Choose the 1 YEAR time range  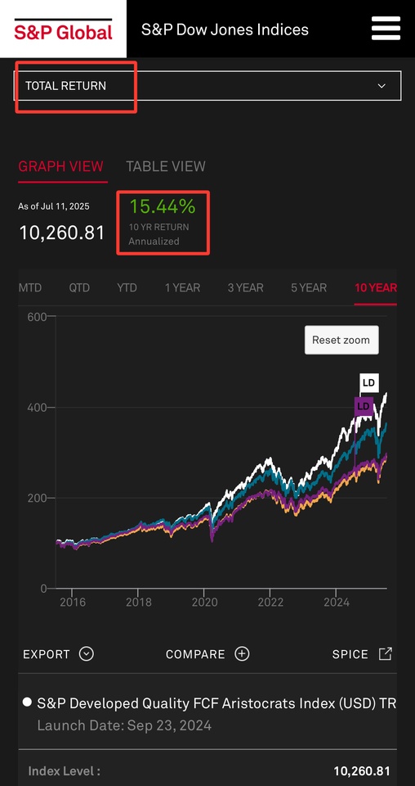(x=182, y=287)
